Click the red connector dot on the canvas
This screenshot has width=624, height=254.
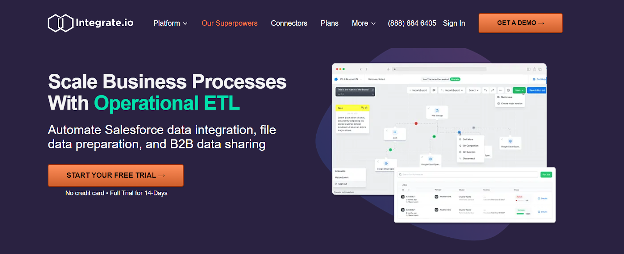click(x=416, y=123)
